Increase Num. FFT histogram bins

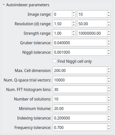coord(109,88)
